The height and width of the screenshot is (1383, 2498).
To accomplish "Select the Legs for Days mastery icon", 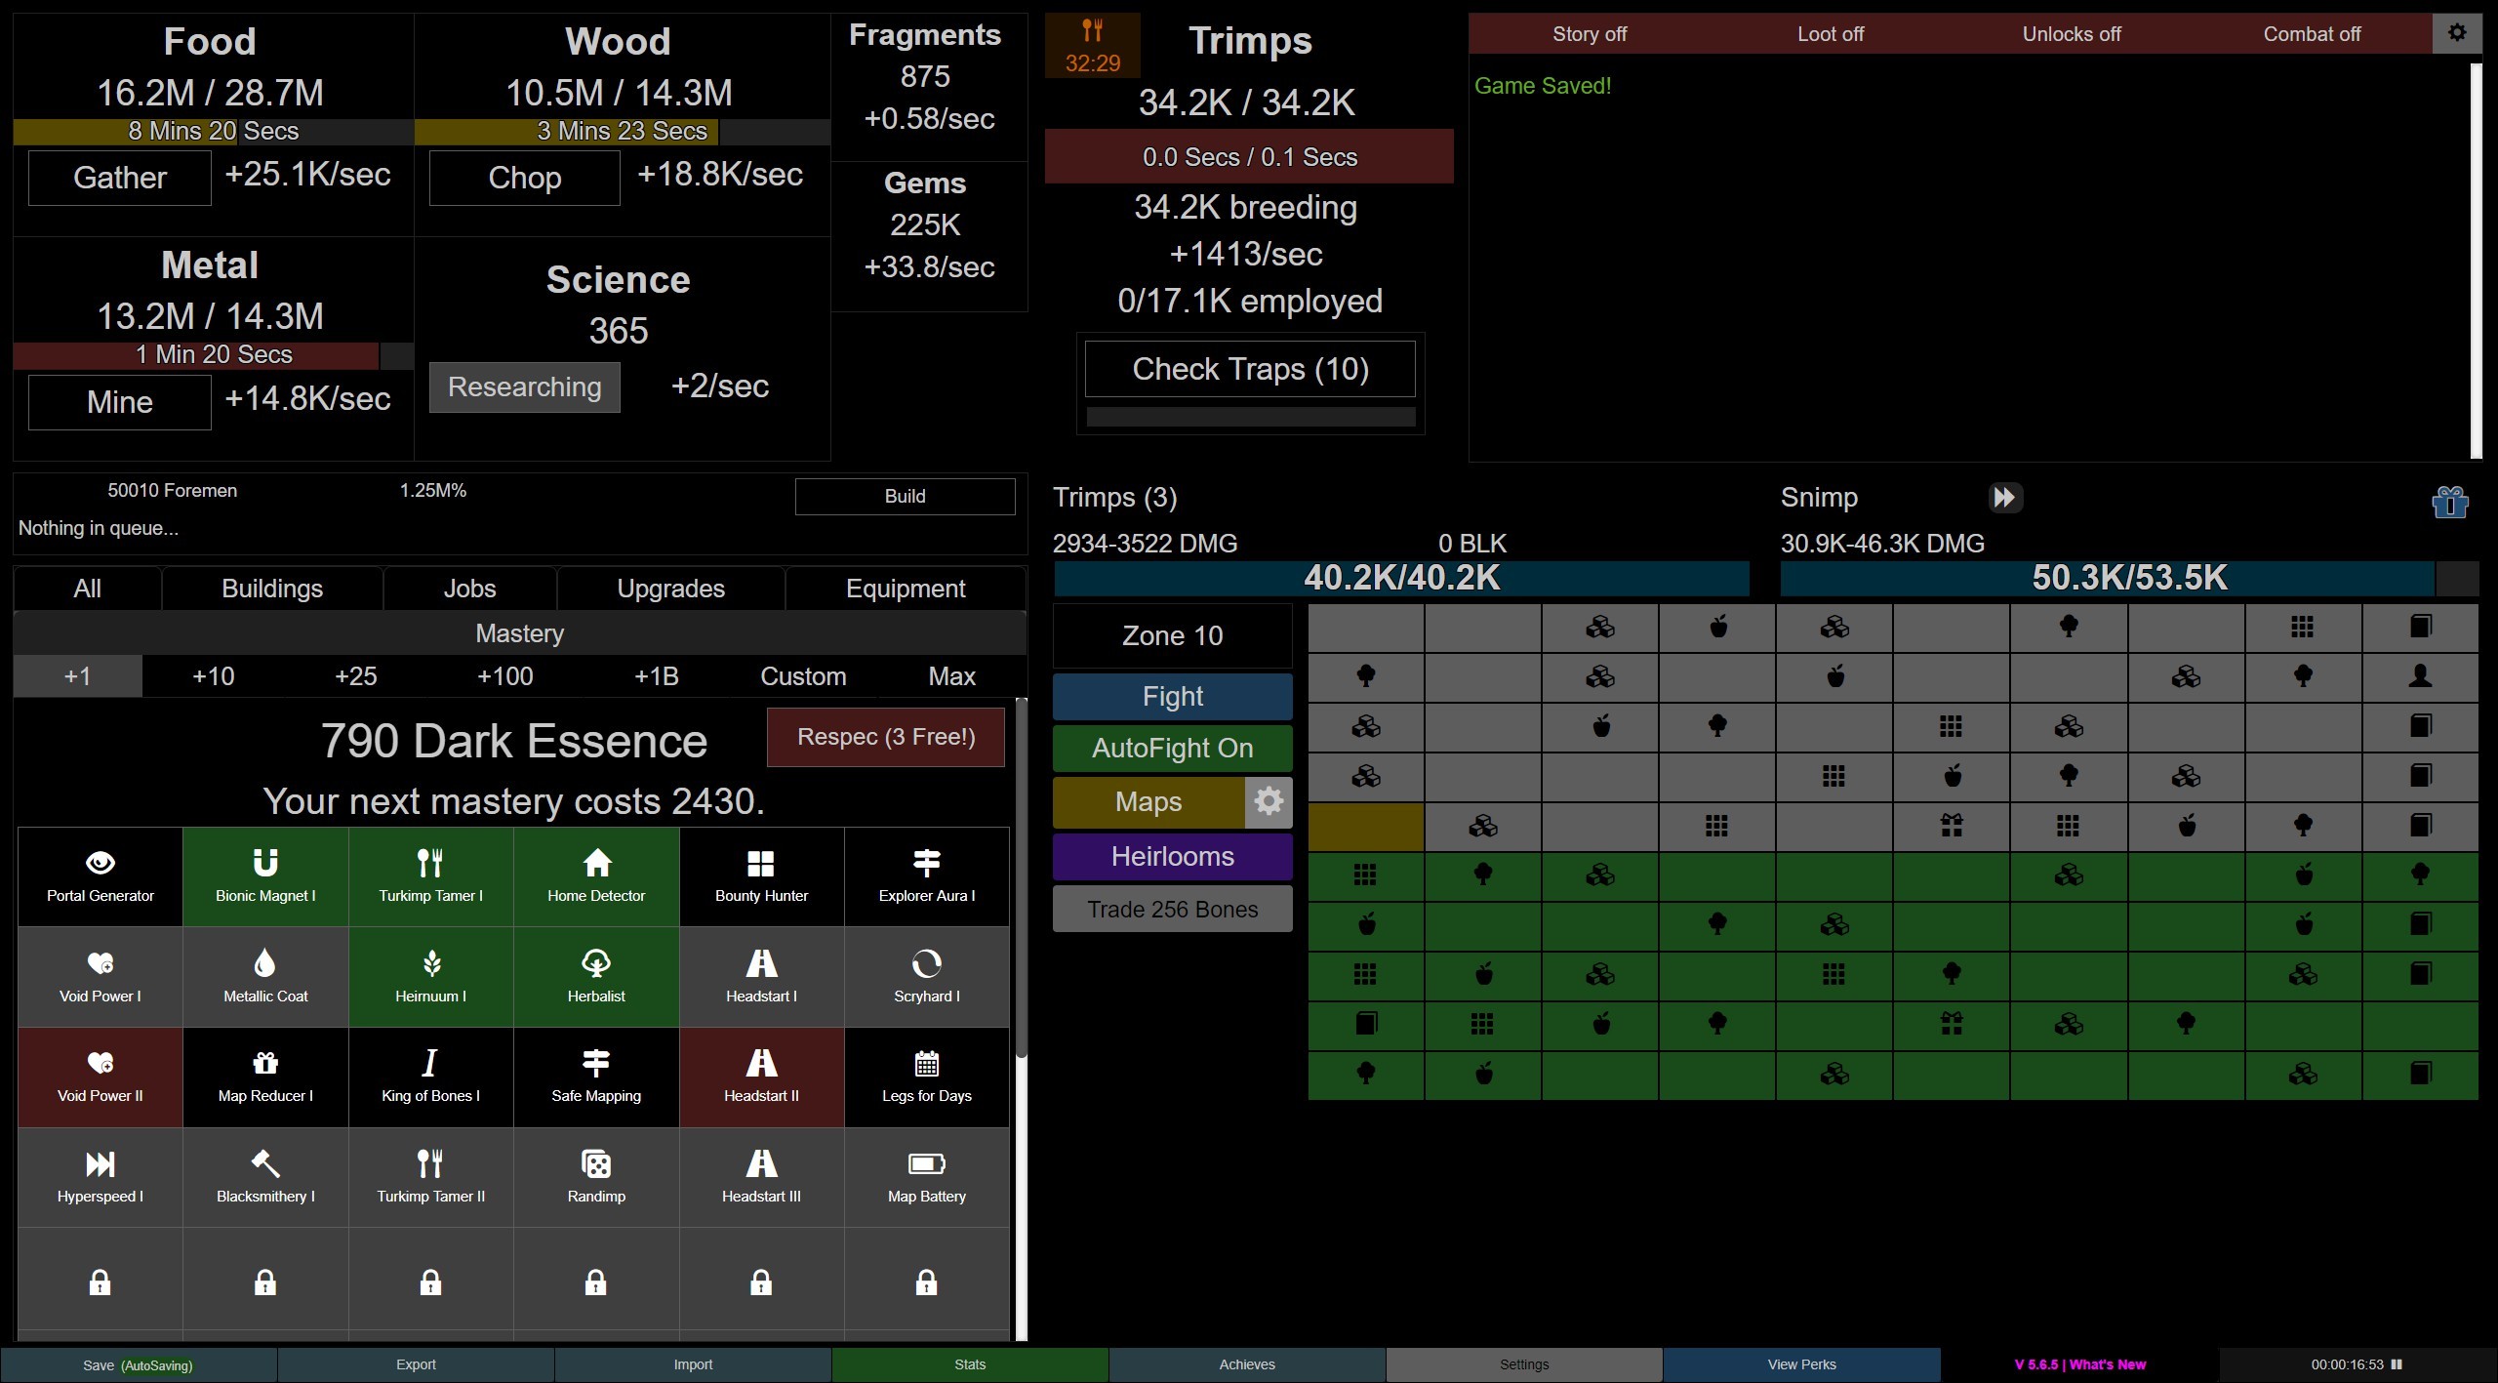I will coord(925,1076).
